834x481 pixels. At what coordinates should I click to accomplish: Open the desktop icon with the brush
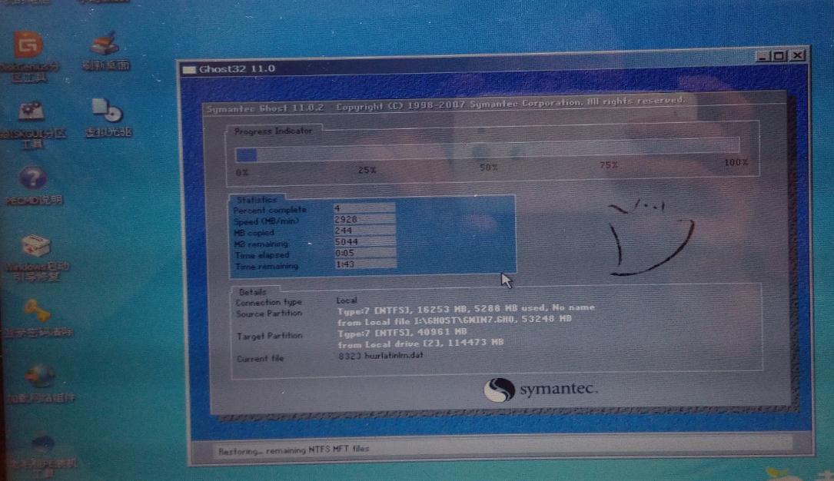tap(105, 45)
